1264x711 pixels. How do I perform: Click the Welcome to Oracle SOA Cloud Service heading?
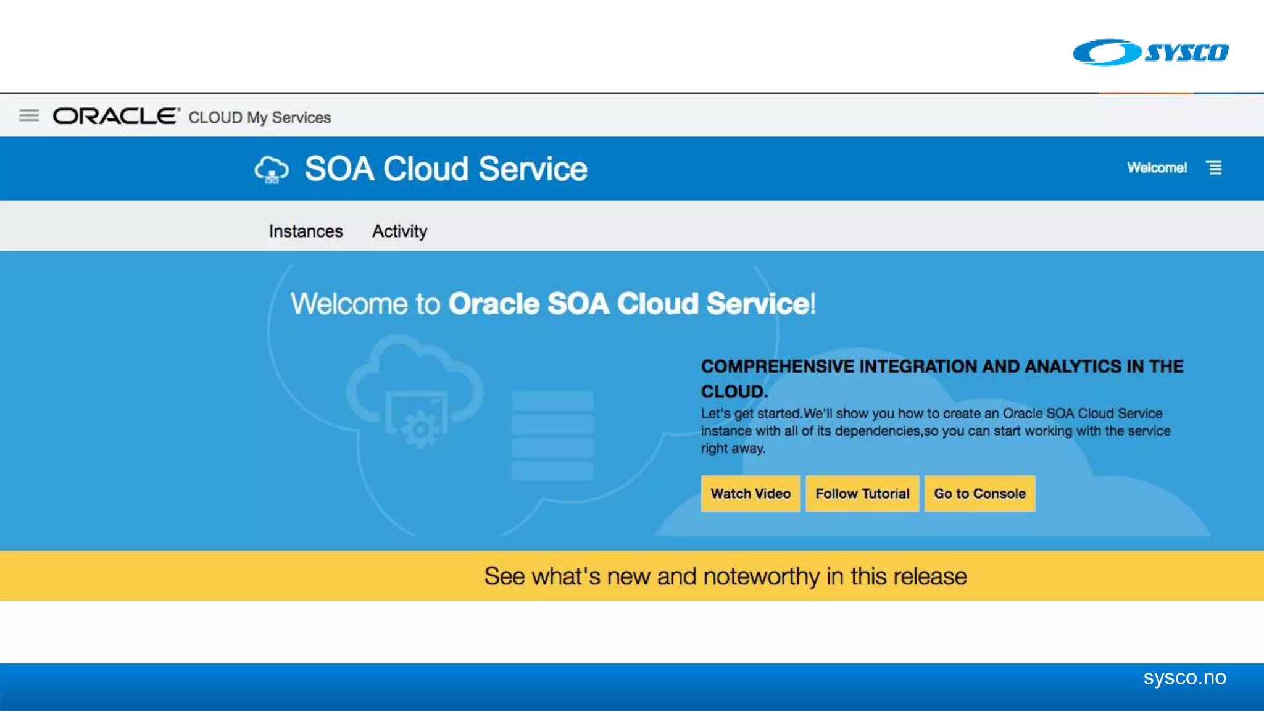pos(553,304)
